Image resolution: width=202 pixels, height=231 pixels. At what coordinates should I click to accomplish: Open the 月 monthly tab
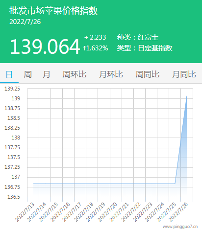47,74
